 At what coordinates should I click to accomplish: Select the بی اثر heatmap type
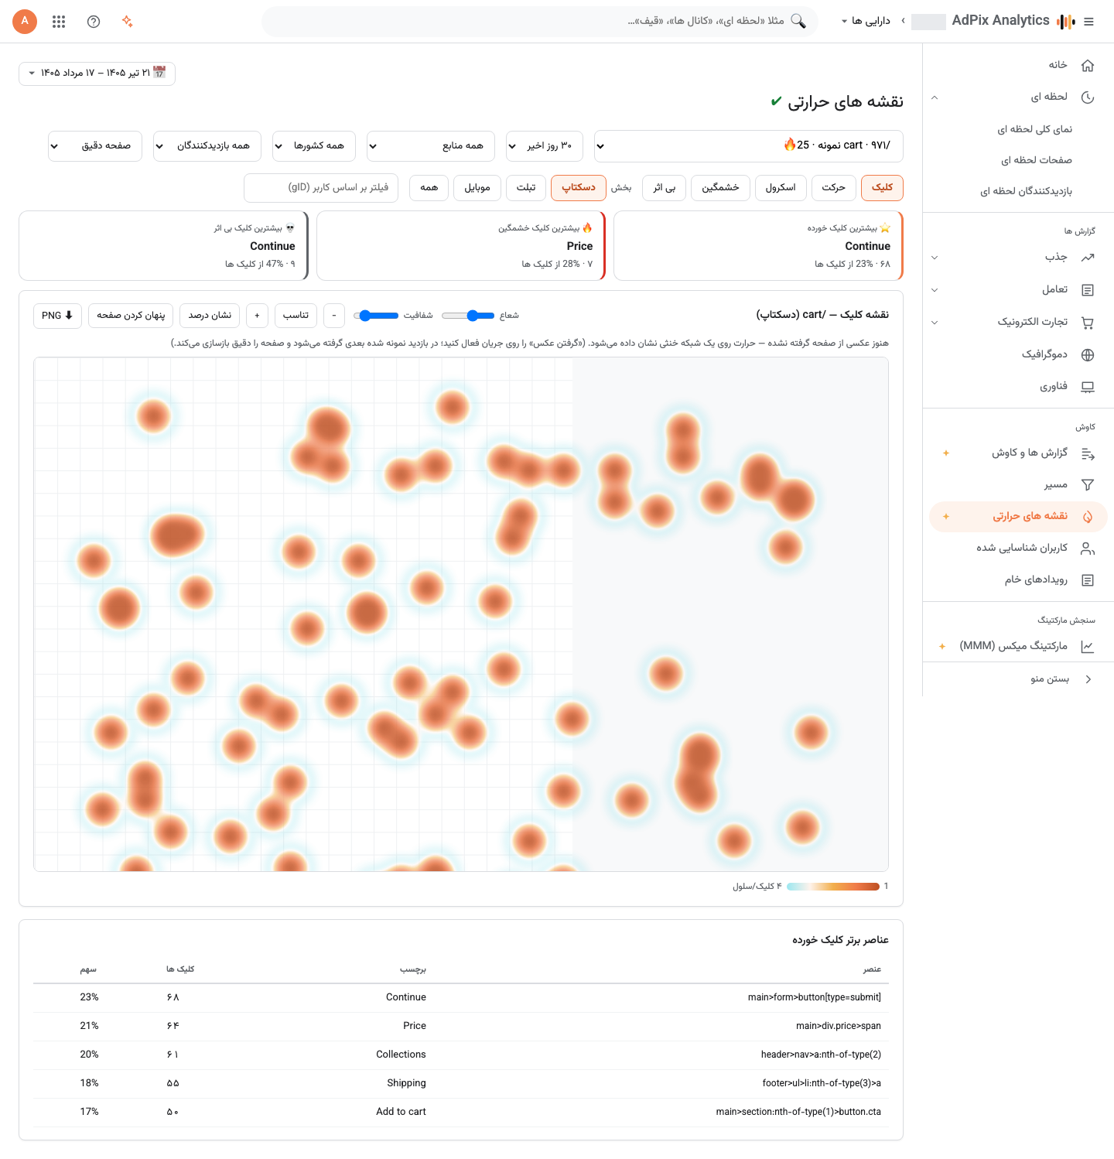(664, 188)
